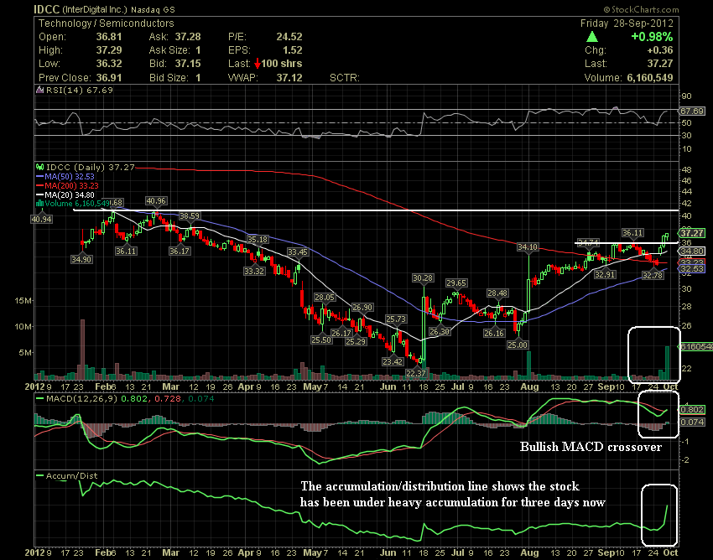Click the 34.74 price label
This screenshot has width=713, height=560.
coord(589,242)
